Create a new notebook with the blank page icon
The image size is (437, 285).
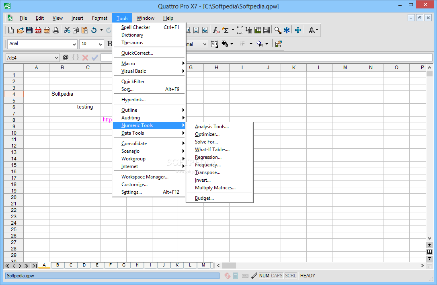pos(11,30)
